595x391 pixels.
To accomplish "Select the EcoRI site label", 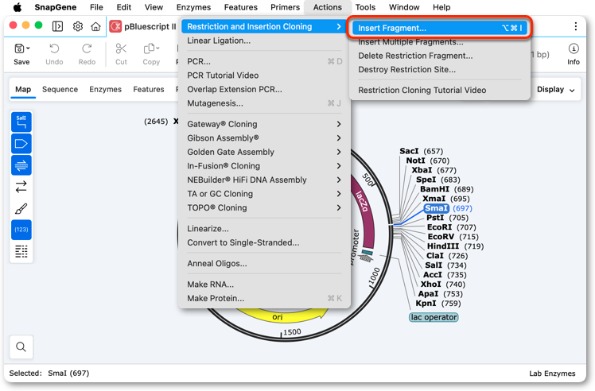I will click(x=439, y=227).
